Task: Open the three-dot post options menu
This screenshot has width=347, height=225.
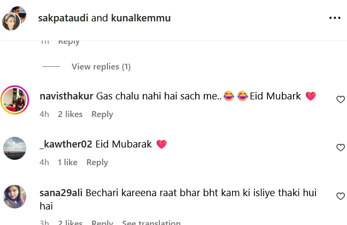Action: [x=335, y=18]
